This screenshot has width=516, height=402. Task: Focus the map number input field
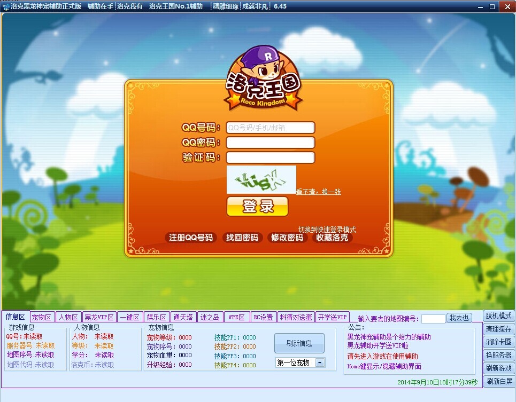coord(434,319)
